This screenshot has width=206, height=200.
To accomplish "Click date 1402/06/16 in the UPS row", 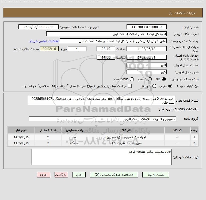I will tap(21, 143).
